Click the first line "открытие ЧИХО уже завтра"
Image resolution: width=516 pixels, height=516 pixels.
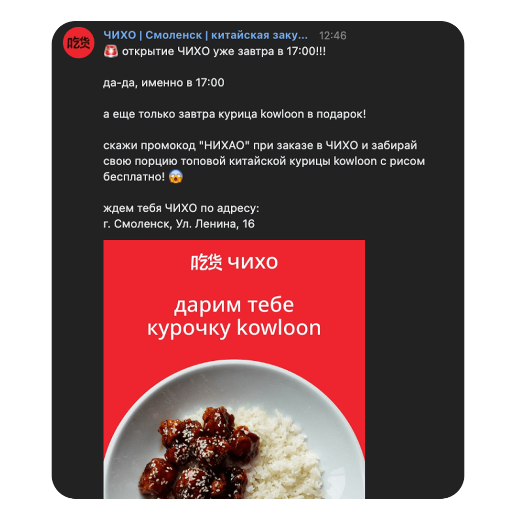[x=215, y=51]
